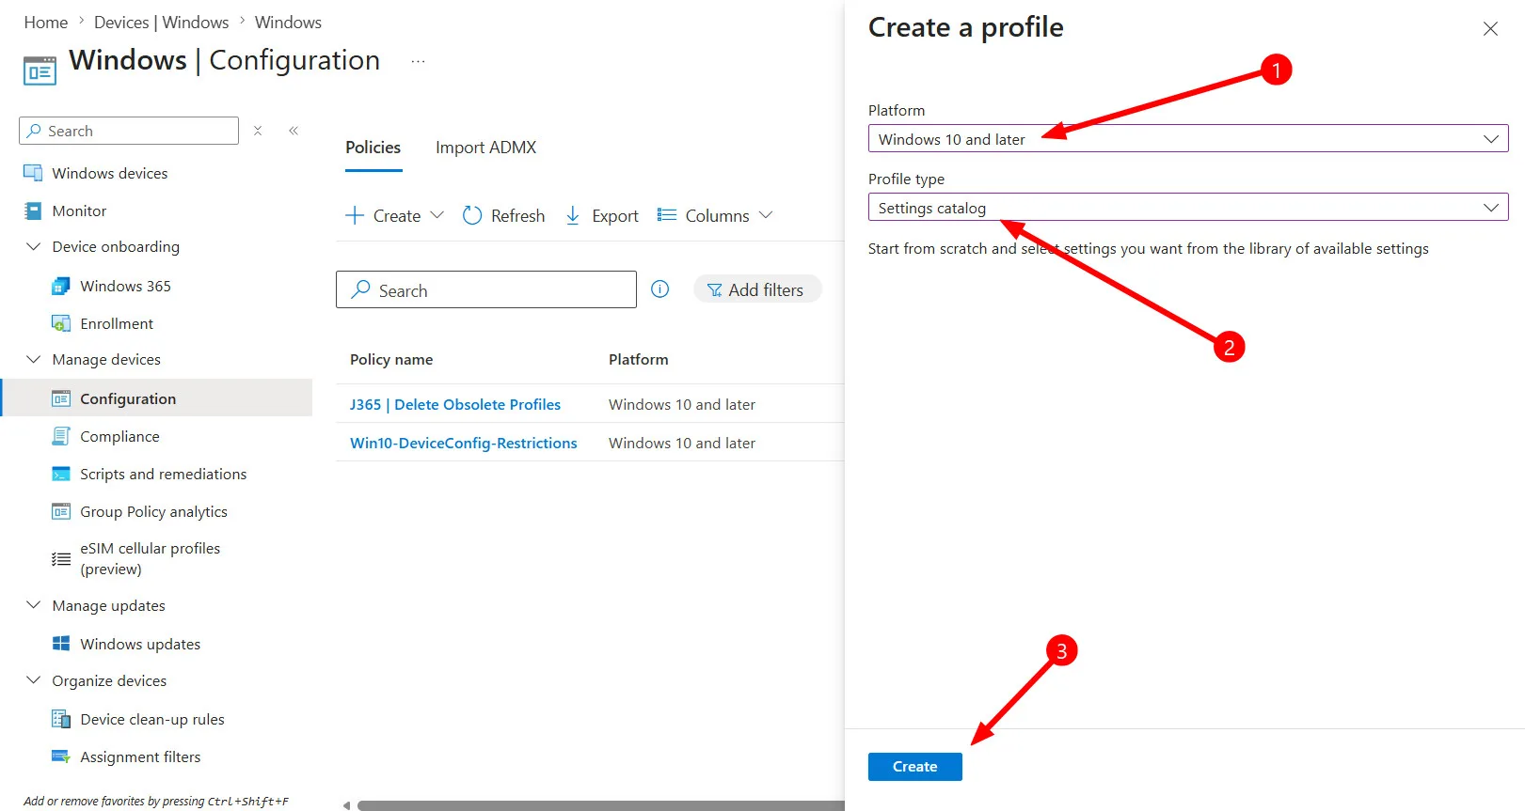Click the plus icon for Create

point(355,215)
